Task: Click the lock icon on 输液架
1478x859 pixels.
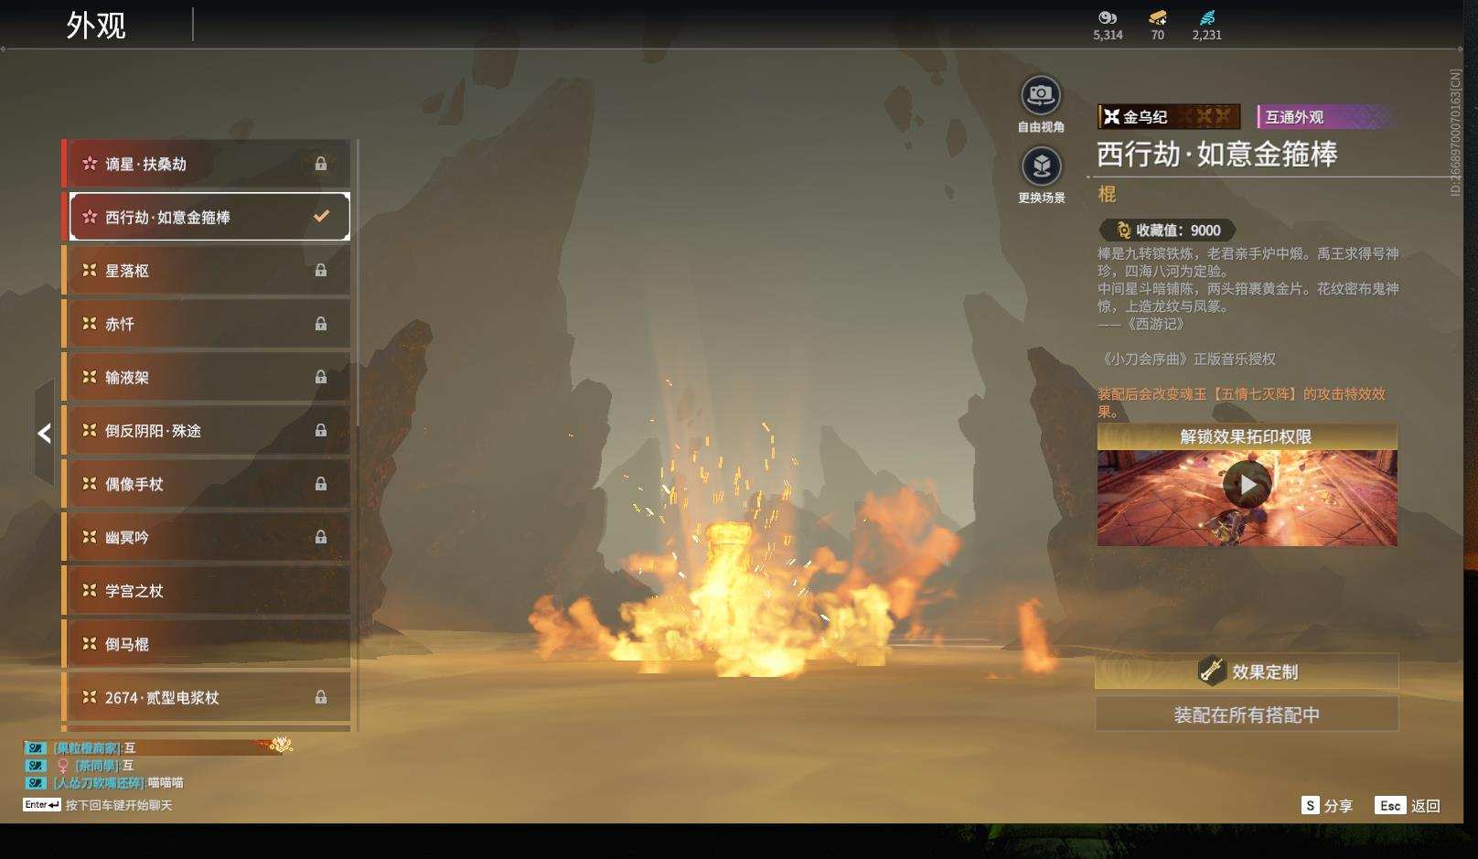Action: (321, 377)
